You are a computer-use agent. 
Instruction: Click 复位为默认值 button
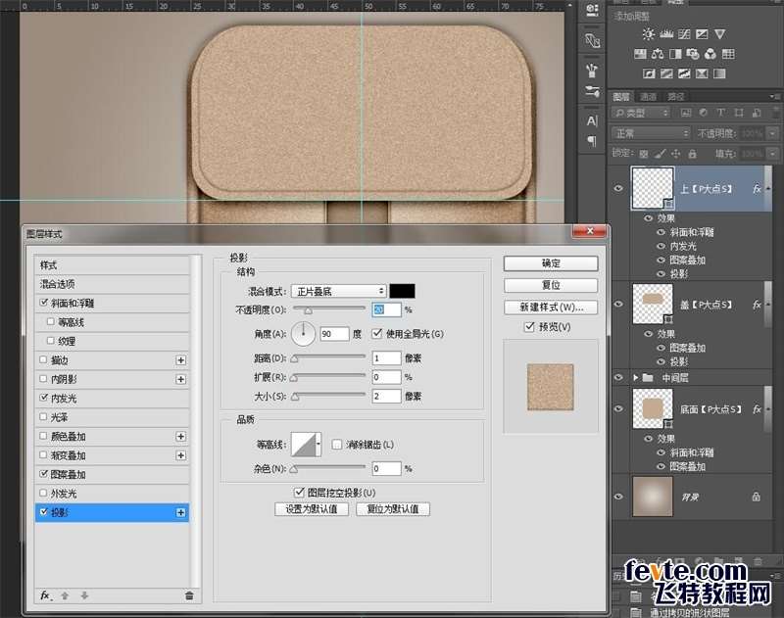point(393,509)
